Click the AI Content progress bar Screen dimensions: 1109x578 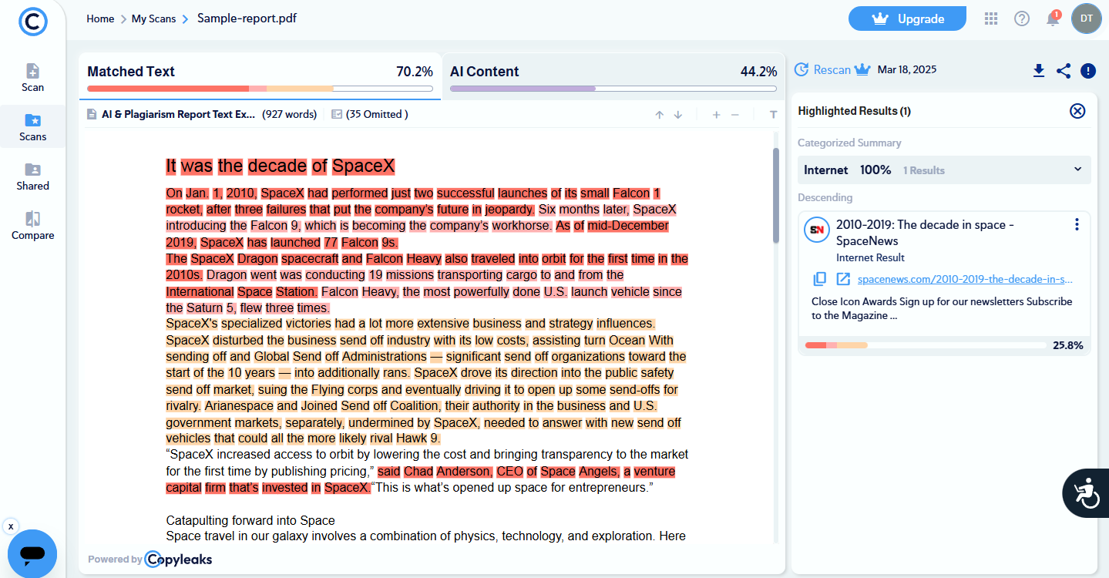click(x=613, y=89)
